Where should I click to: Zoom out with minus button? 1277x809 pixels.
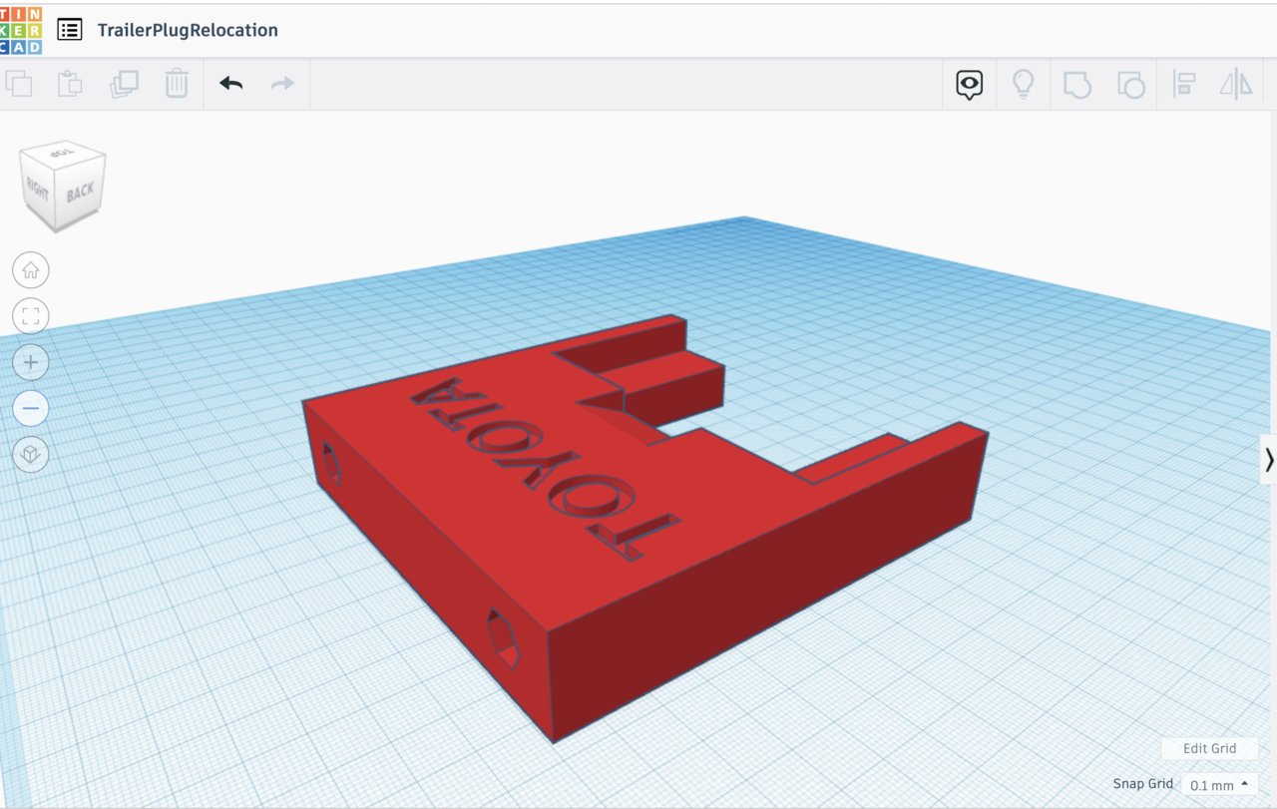(31, 408)
